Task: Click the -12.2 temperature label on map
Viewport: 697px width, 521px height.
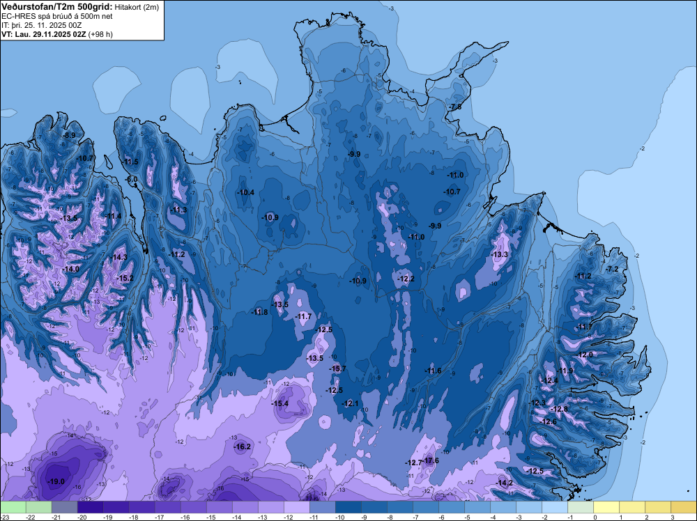Action: tap(406, 279)
